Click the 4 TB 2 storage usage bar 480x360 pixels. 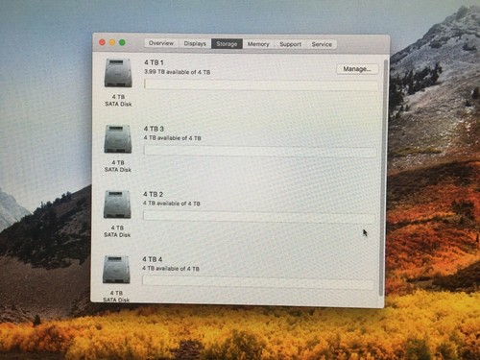[259, 217]
